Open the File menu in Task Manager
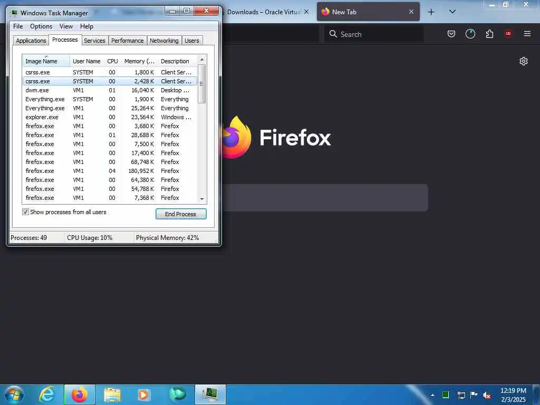Image resolution: width=540 pixels, height=405 pixels. pos(18,26)
